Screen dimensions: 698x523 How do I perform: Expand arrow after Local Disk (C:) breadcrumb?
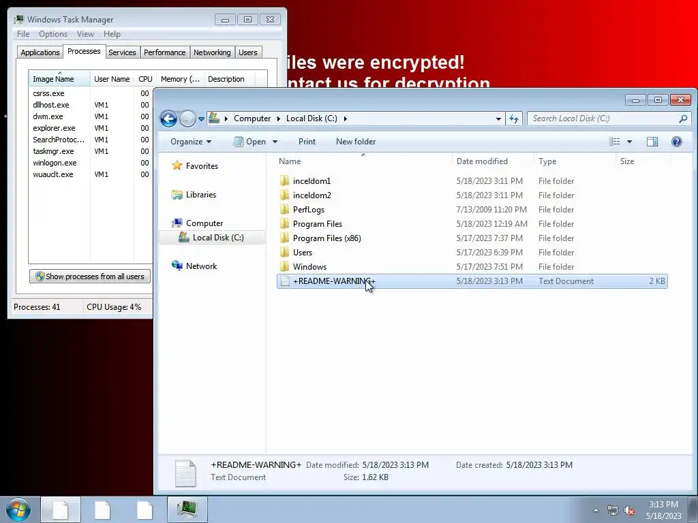345,118
